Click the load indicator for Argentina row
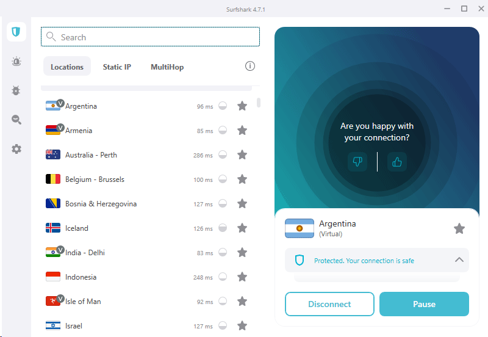The image size is (488, 337). [x=223, y=106]
